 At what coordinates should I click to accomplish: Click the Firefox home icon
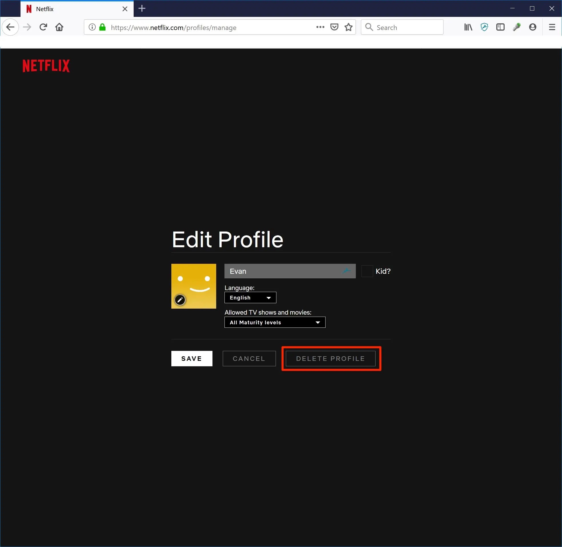[59, 27]
